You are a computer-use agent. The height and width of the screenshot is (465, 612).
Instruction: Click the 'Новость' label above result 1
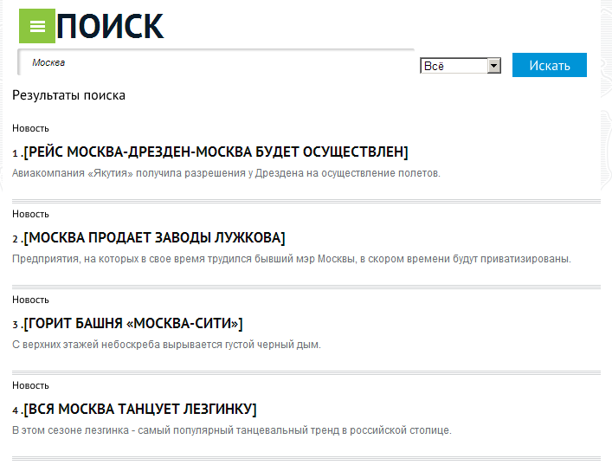tap(30, 128)
